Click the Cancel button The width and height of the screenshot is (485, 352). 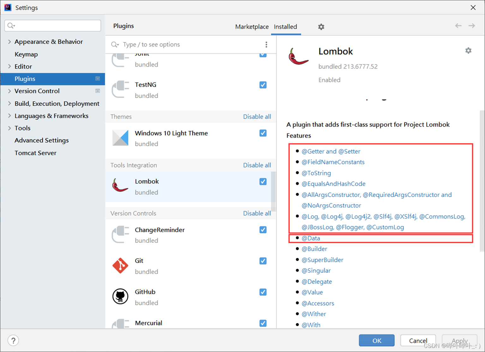[x=418, y=340]
